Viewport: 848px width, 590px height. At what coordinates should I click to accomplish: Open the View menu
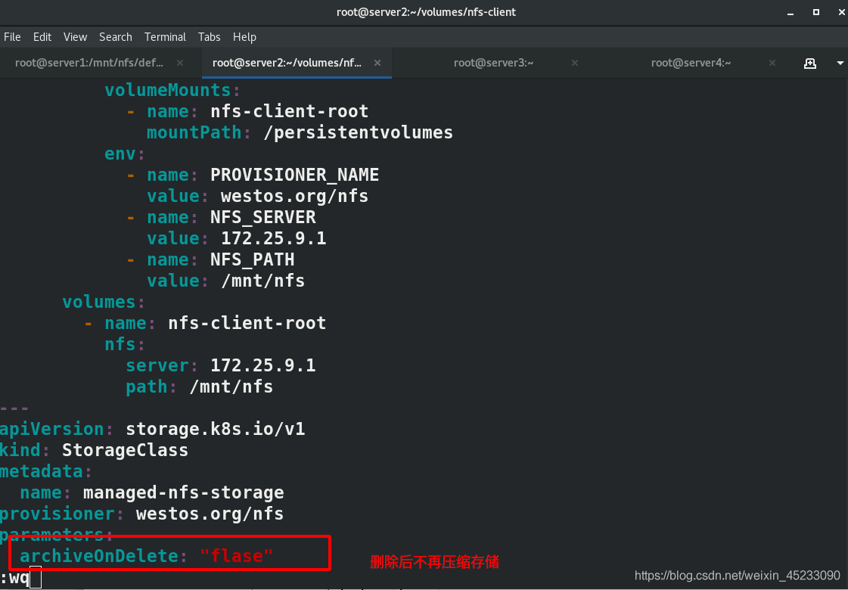75,37
